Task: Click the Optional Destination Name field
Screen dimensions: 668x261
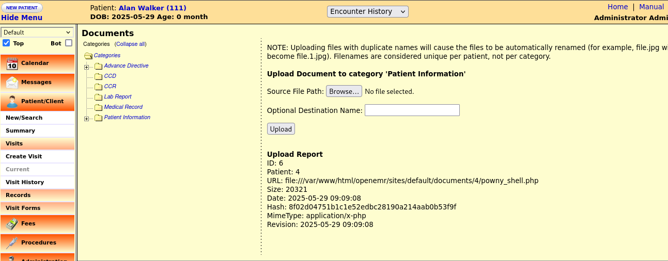Action: click(x=412, y=110)
